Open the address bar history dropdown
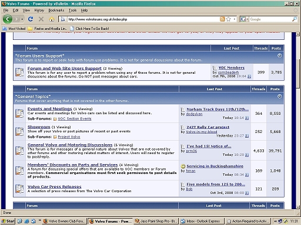This screenshot has width=301, height=225. (x=235, y=19)
